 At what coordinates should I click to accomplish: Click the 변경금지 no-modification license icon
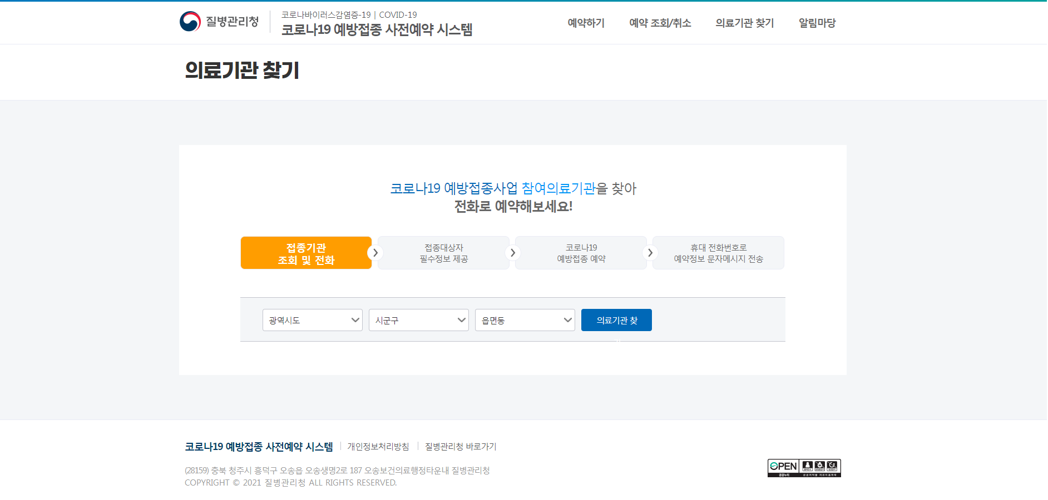(832, 466)
